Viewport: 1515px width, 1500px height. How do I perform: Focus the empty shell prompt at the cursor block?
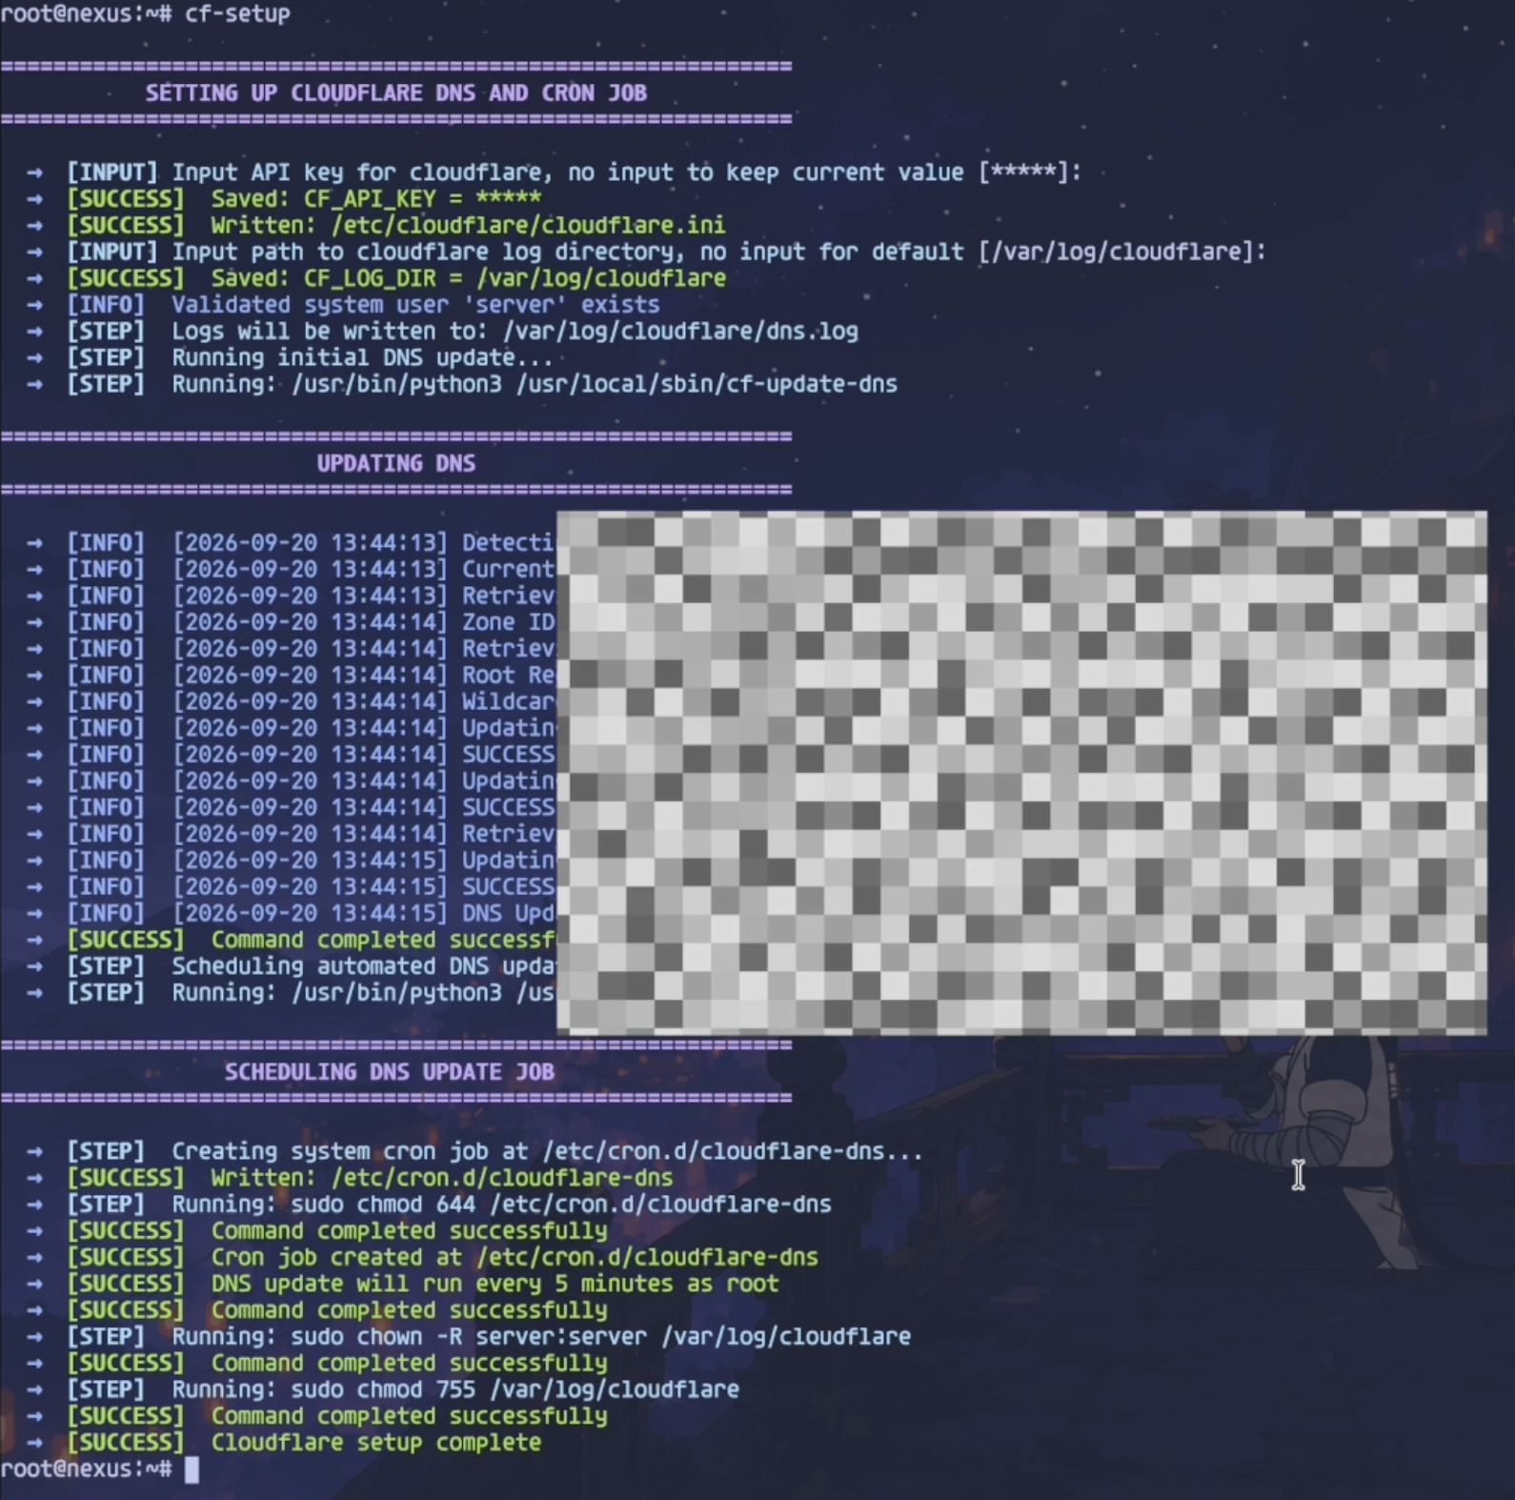[192, 1470]
